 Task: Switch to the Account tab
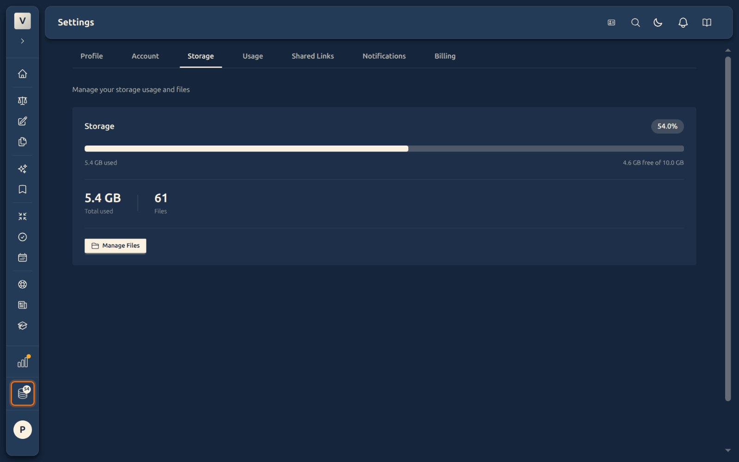(x=145, y=56)
